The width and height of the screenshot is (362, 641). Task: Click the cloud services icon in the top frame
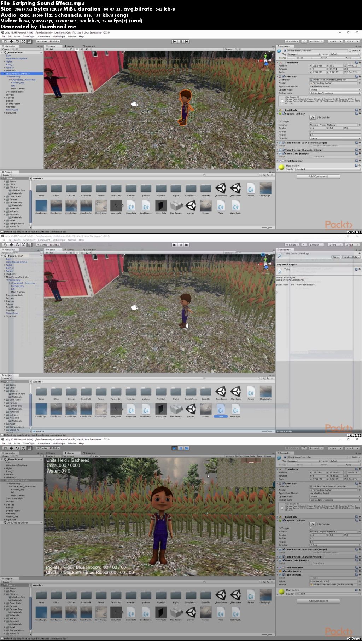pyautogui.click(x=304, y=41)
